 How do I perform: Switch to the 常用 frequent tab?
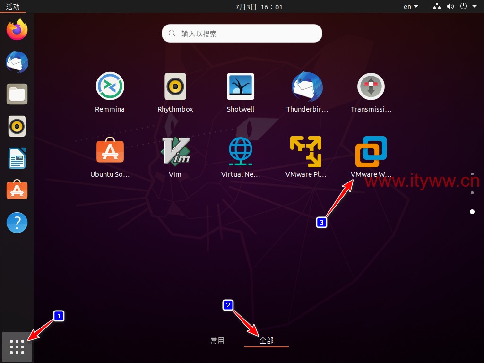point(217,340)
